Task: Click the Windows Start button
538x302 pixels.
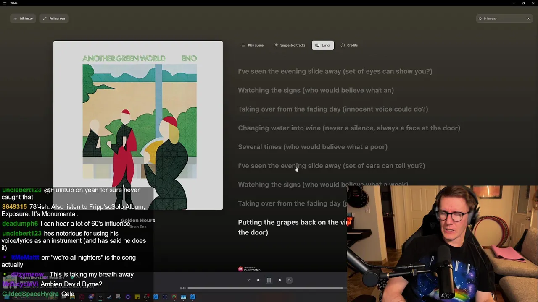Action: pos(7,297)
